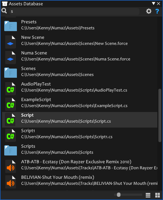Image resolution: width=163 pixels, height=200 pixels.
Task: Click the Script1 C# file icon
Action: [11, 135]
